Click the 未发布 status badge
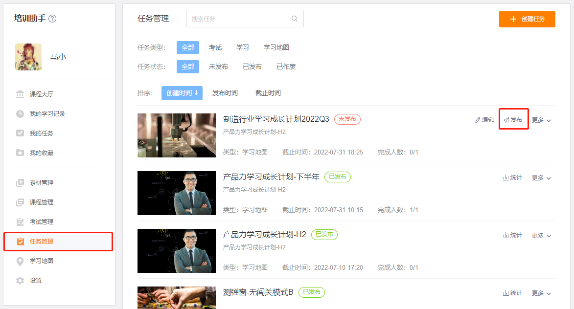This screenshot has height=309, width=574. click(x=347, y=119)
